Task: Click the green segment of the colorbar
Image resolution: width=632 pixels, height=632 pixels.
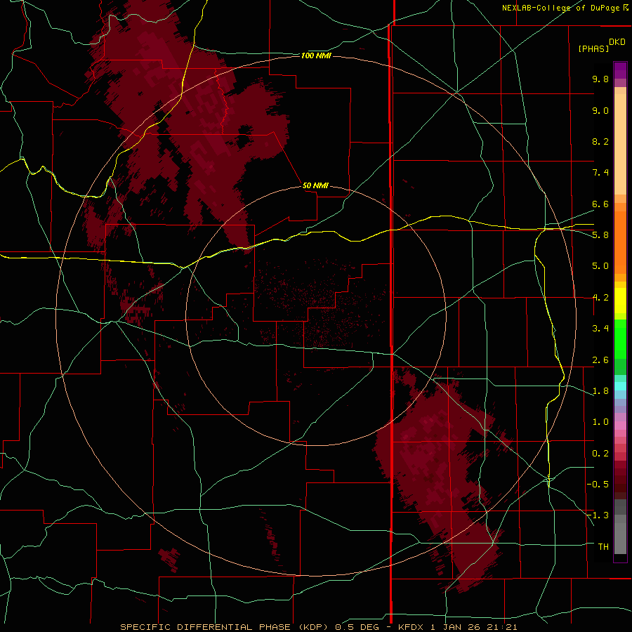Action: (x=620, y=339)
